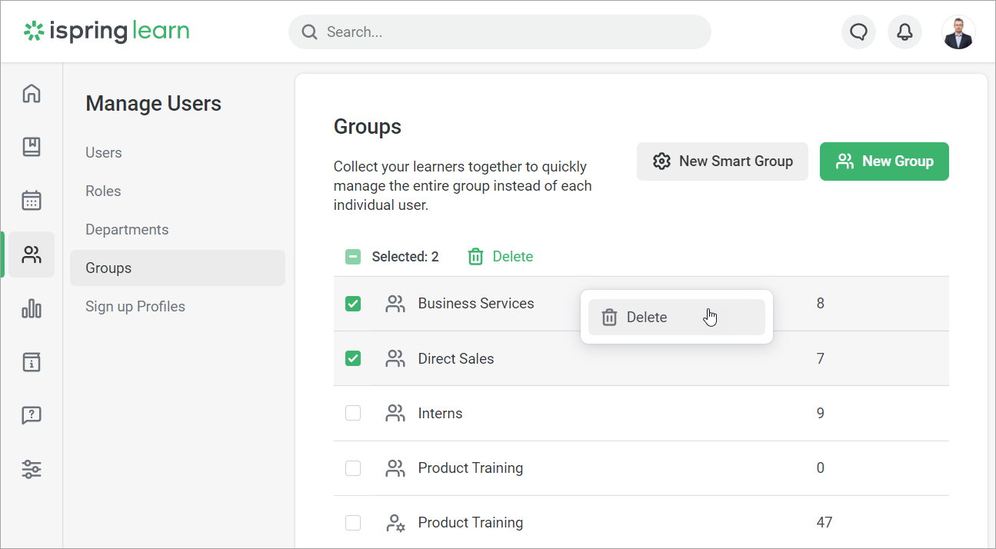Click the Manage Users heading
Viewport: 996px width, 549px height.
(154, 104)
